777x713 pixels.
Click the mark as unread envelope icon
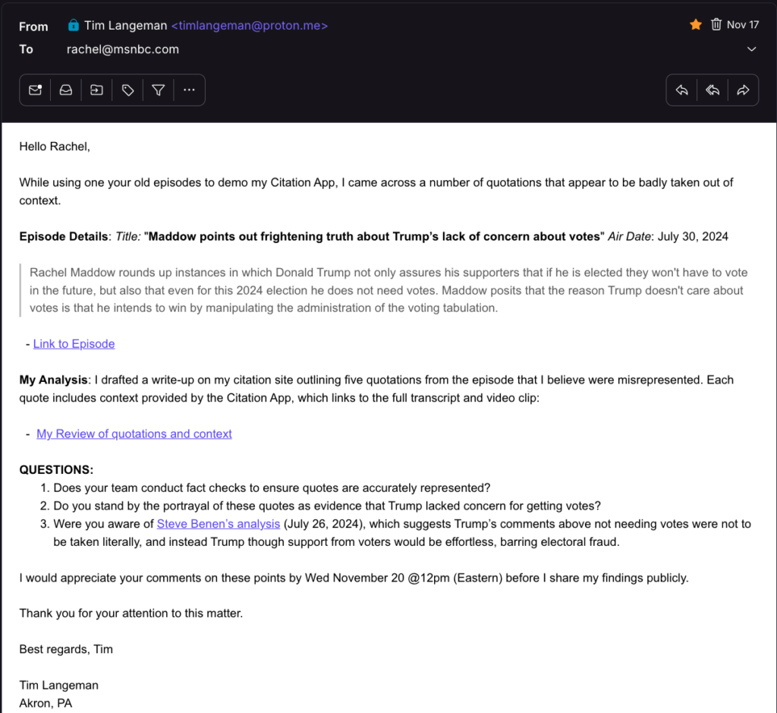point(35,90)
